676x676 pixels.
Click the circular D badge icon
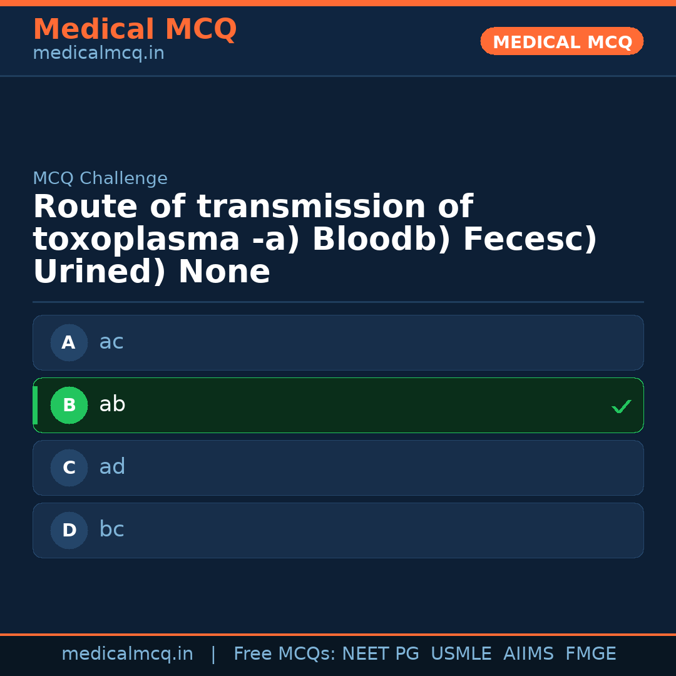(x=69, y=530)
